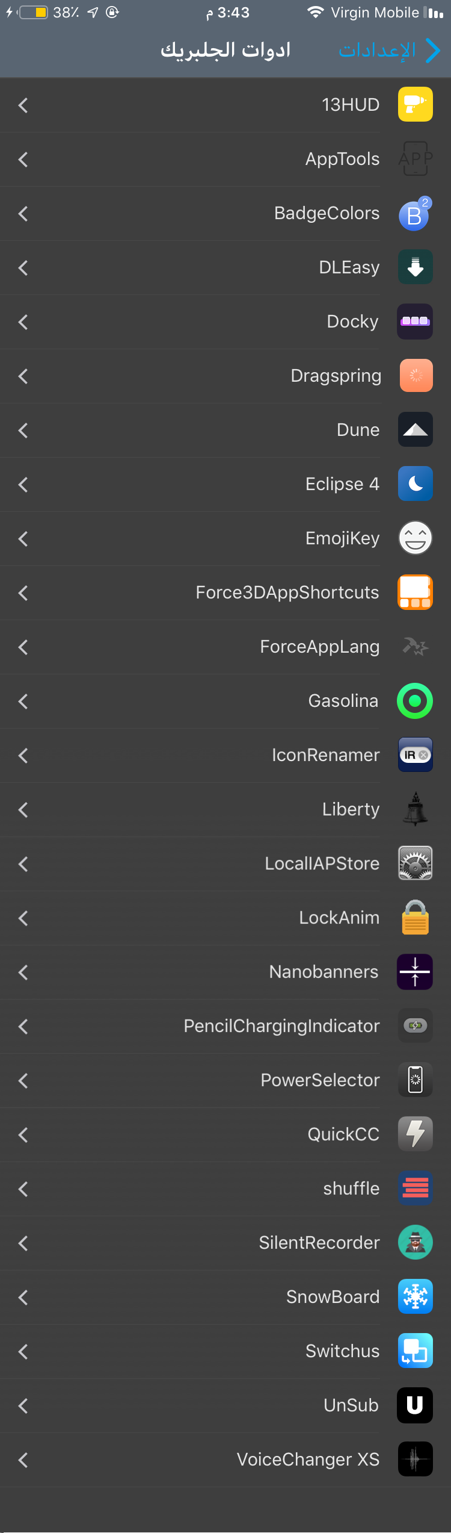Expand the VoiceChanger XS row chevron

(23, 1460)
